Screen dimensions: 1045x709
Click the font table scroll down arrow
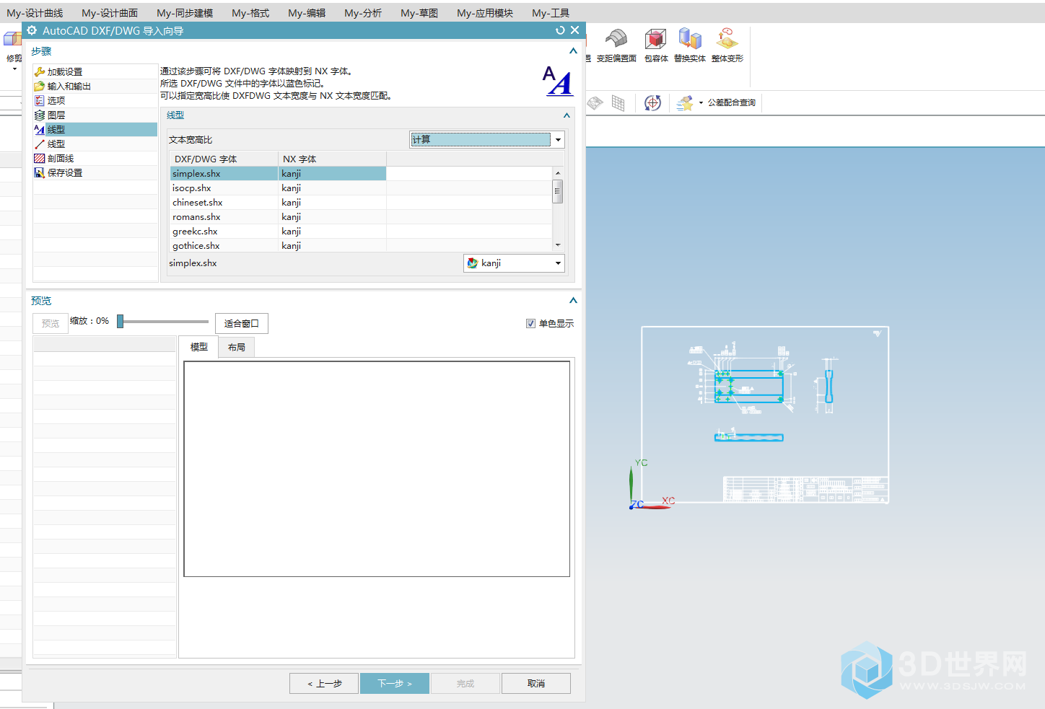pyautogui.click(x=558, y=245)
